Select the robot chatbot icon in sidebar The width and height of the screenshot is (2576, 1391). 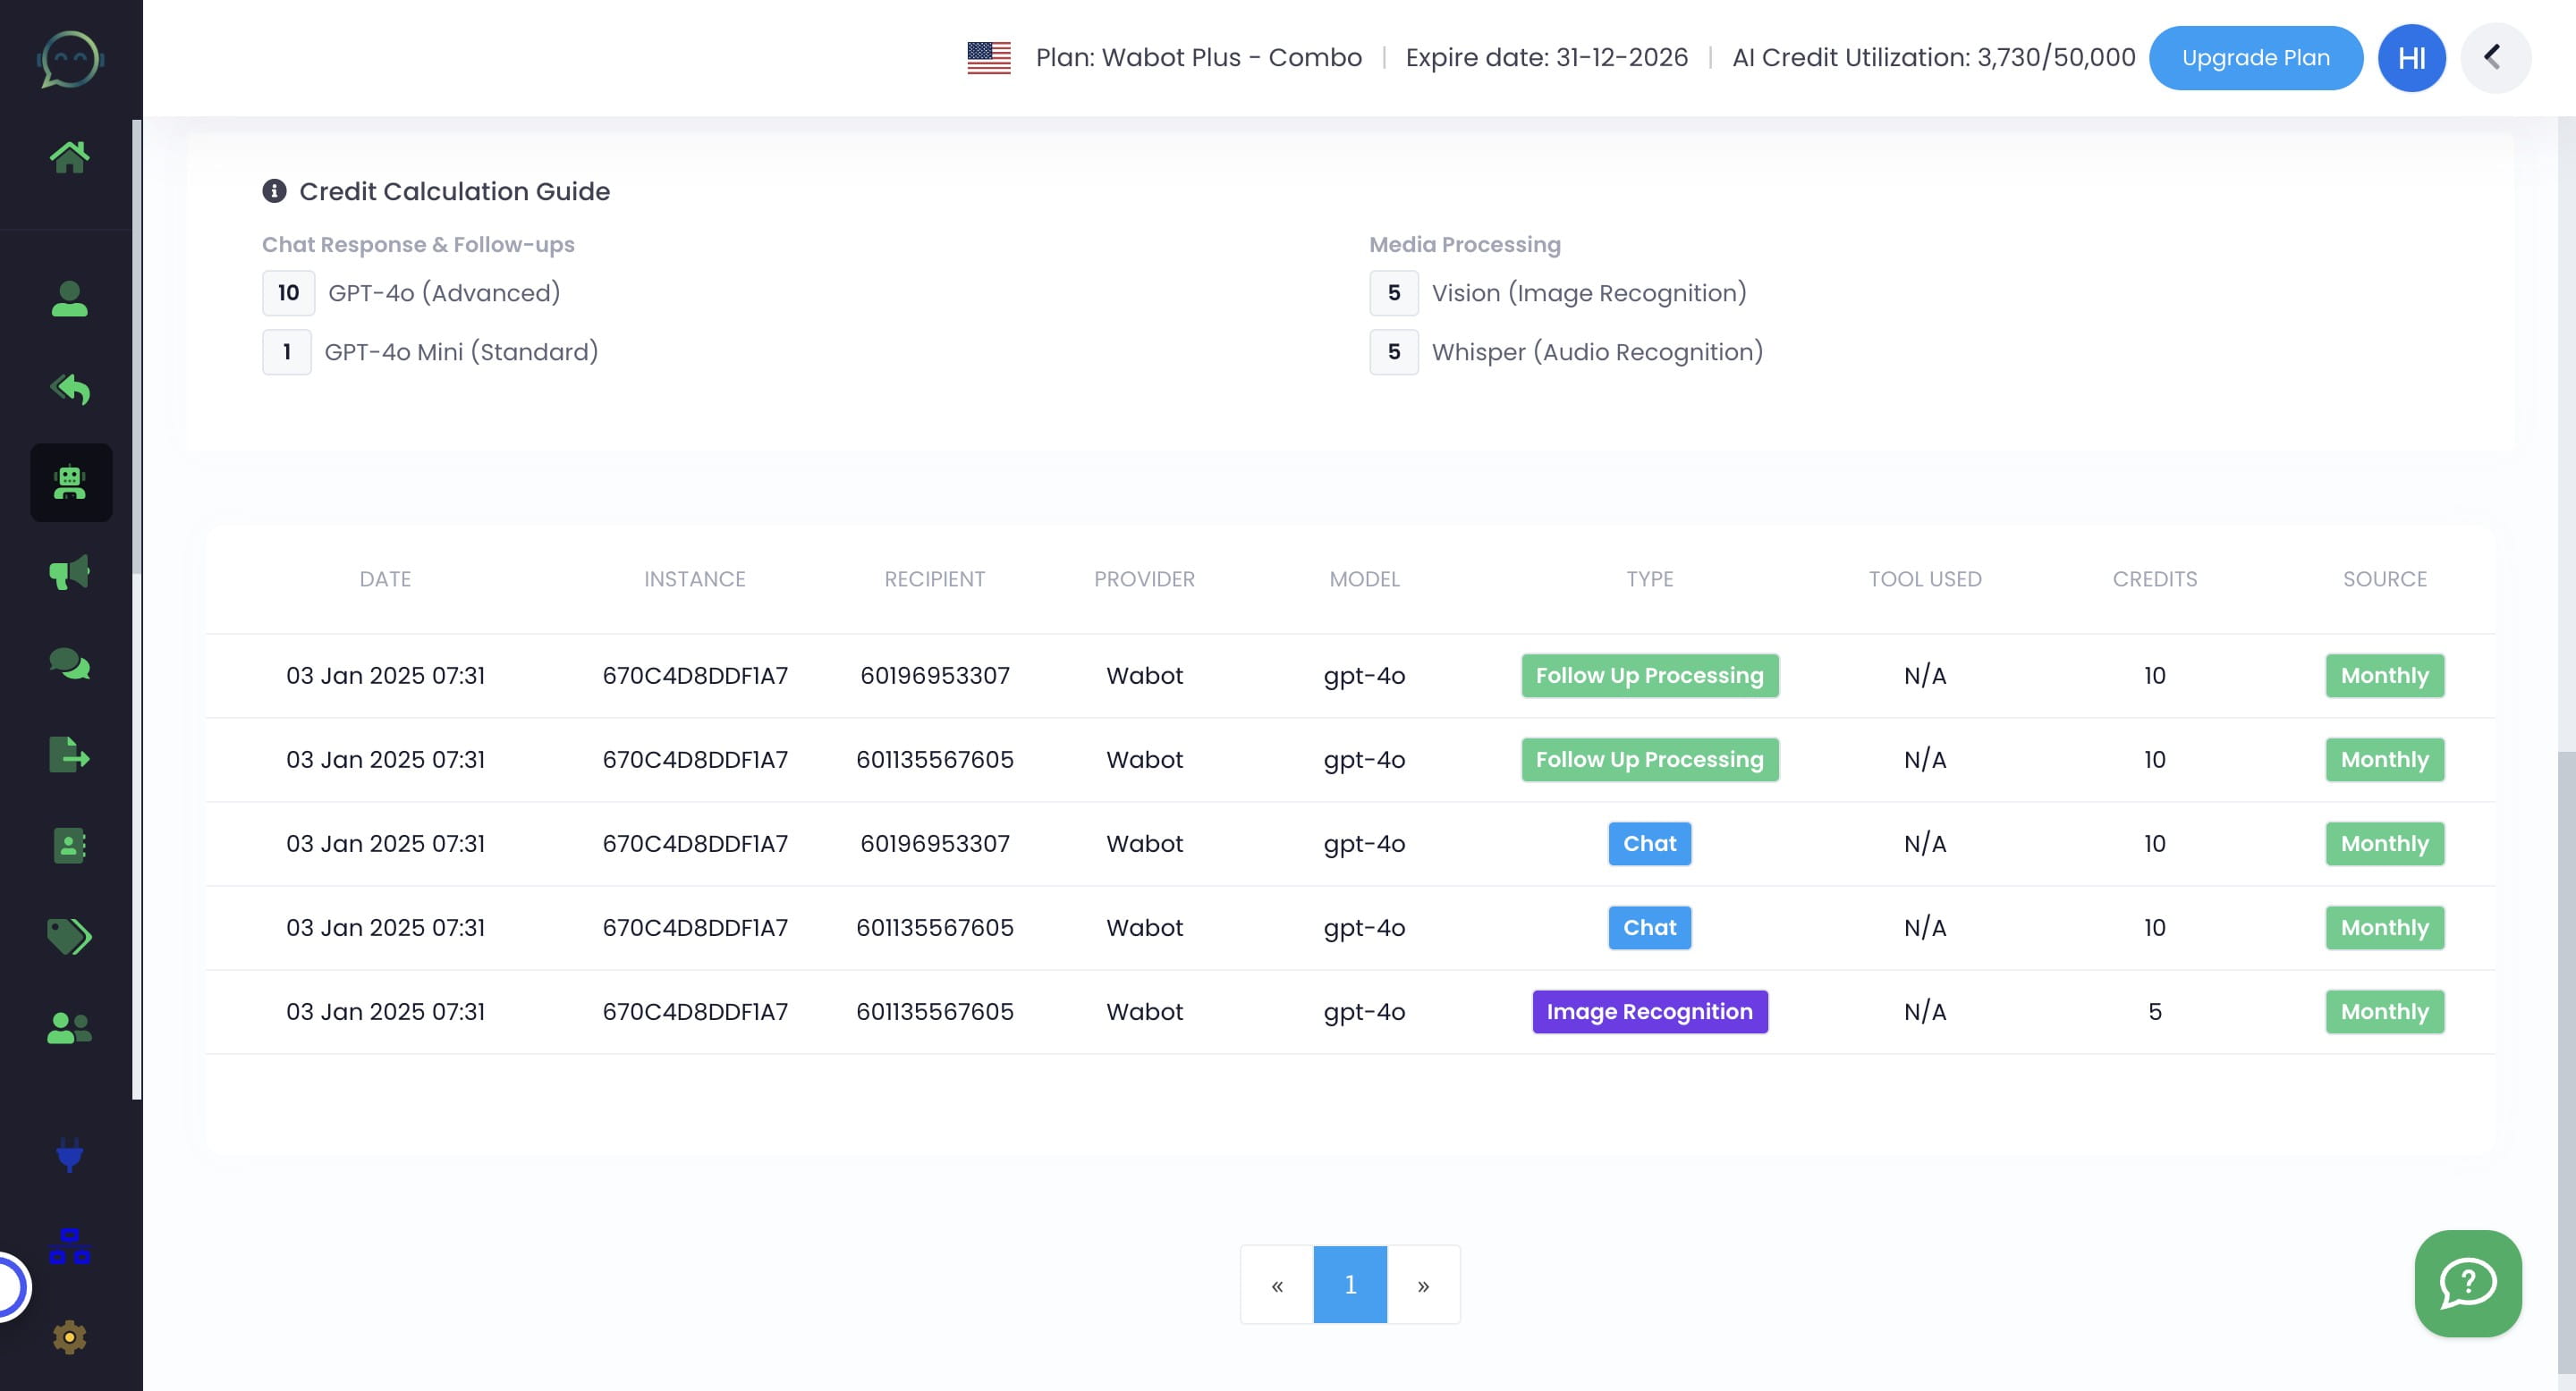pyautogui.click(x=70, y=483)
